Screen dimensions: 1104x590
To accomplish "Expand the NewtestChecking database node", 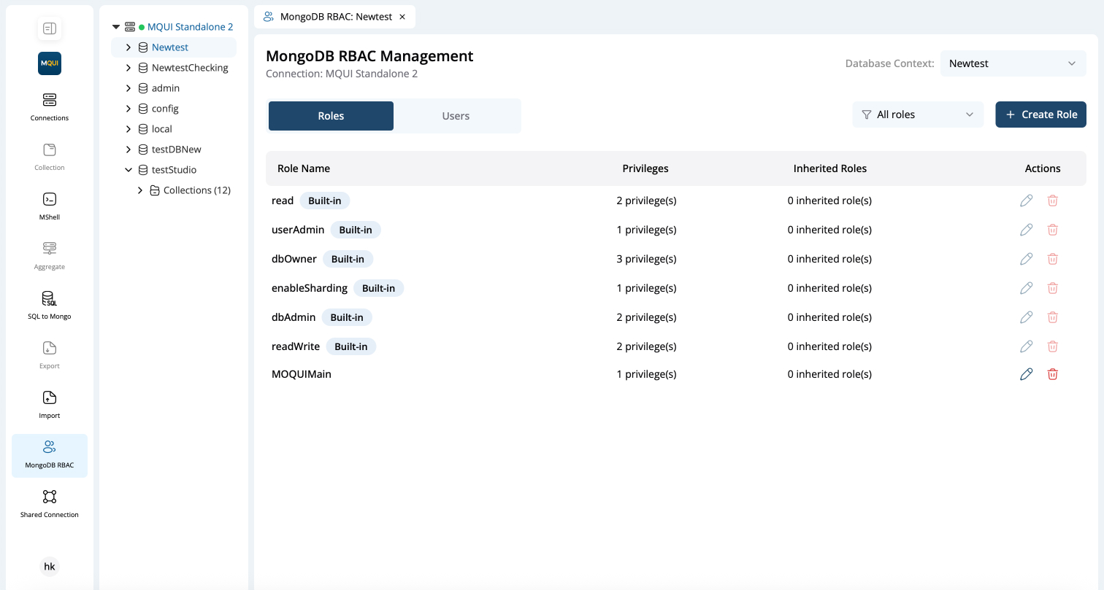I will point(129,68).
